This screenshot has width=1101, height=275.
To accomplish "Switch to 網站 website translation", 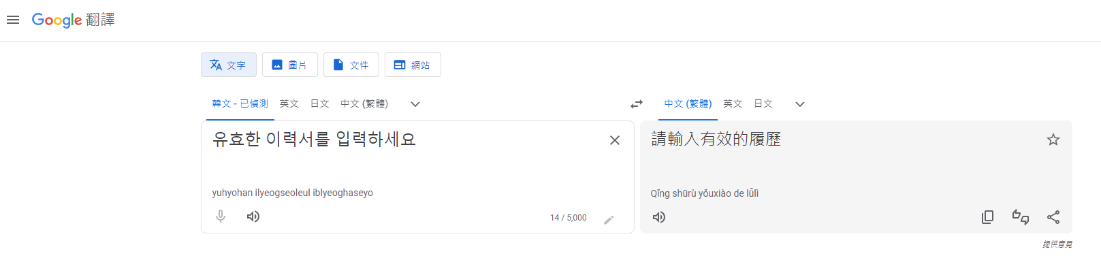I will (413, 65).
